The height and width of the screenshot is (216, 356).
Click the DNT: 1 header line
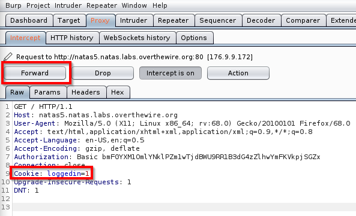point(26,190)
